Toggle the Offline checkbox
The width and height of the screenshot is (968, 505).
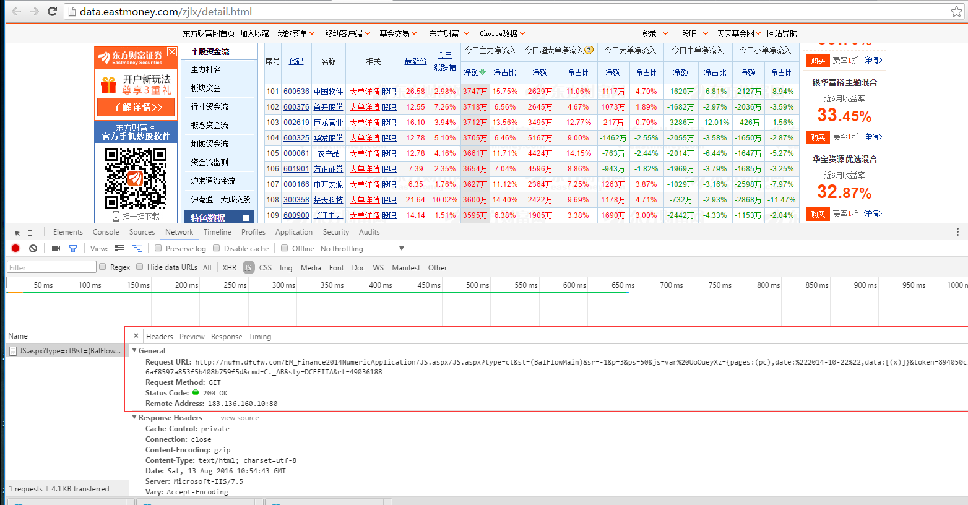285,248
